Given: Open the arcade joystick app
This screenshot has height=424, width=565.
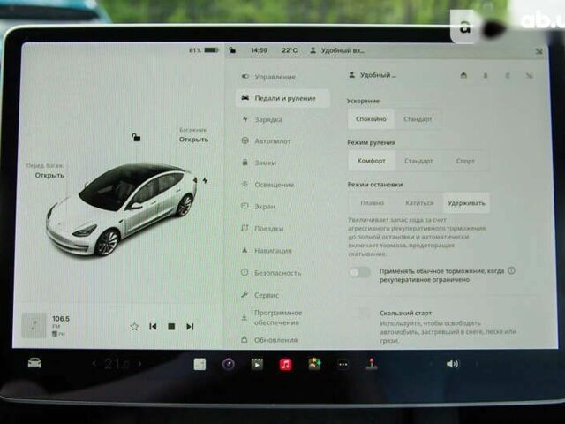Looking at the screenshot, I should coord(372,364).
